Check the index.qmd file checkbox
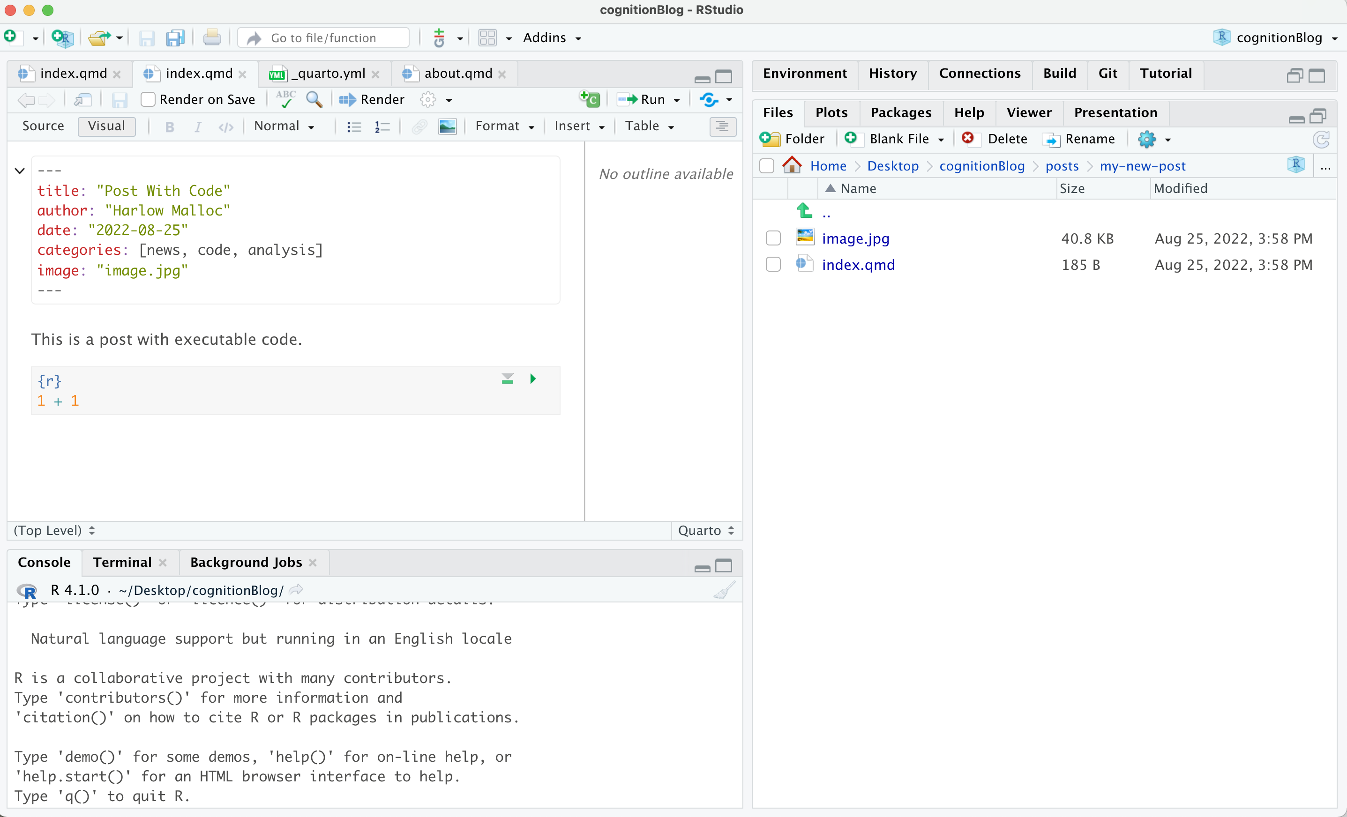1347x817 pixels. [773, 265]
